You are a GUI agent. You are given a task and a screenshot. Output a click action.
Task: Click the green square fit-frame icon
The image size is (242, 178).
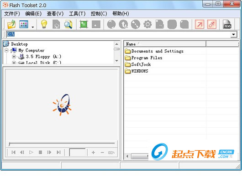coord(84,24)
